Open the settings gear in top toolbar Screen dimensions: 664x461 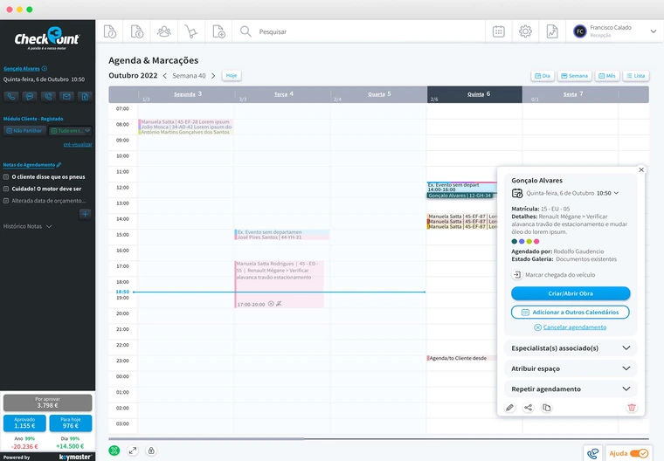(x=525, y=31)
